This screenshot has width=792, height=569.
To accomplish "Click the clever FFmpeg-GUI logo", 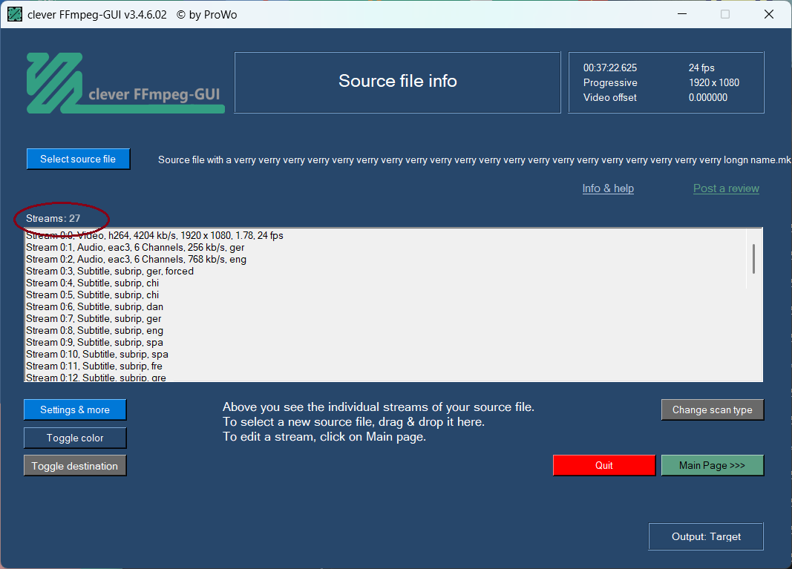I will 125,83.
